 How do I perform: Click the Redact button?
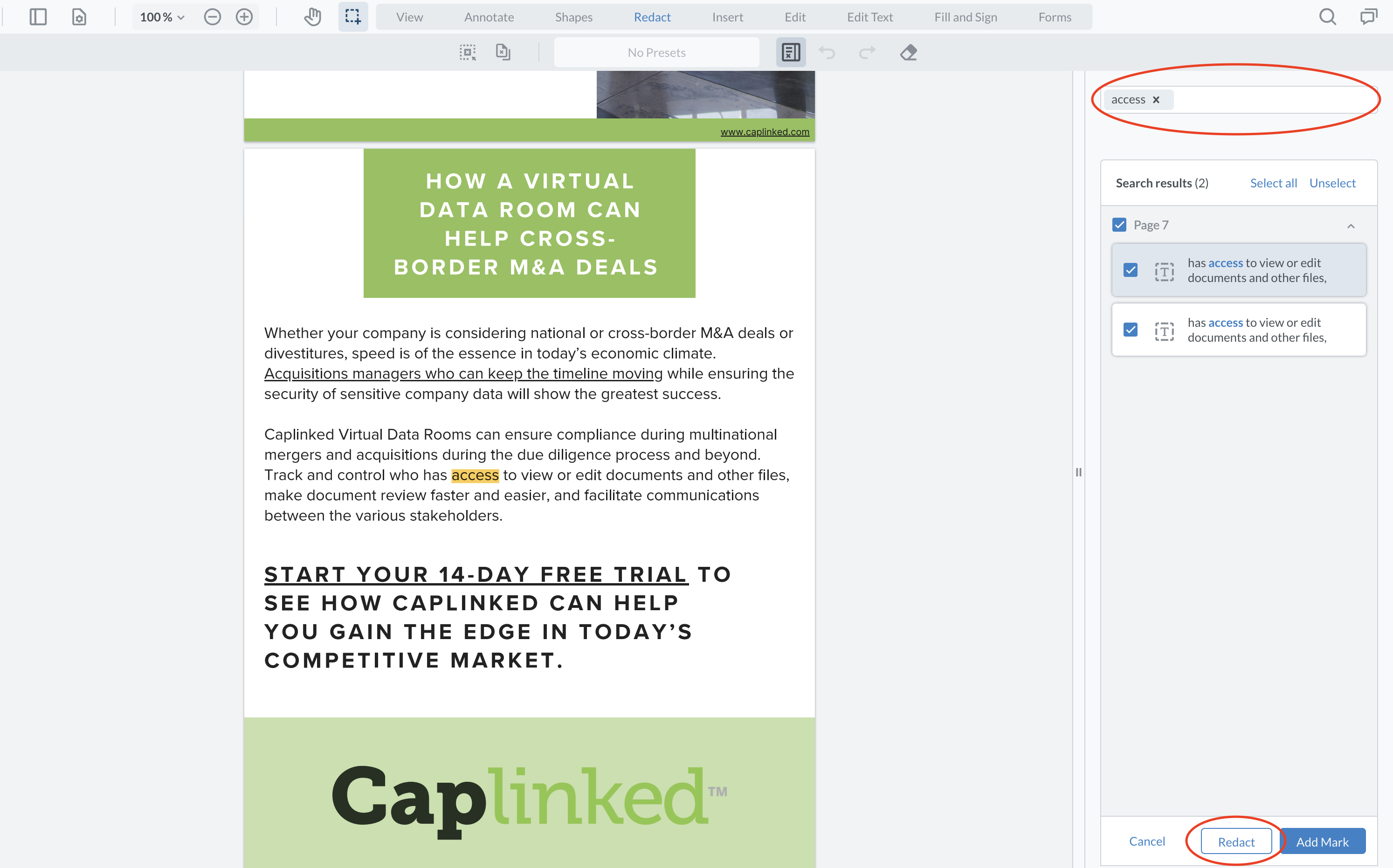(x=1236, y=841)
